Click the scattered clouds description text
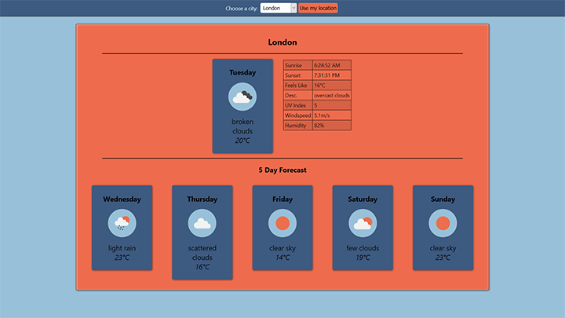This screenshot has width=565, height=318. pyautogui.click(x=202, y=253)
